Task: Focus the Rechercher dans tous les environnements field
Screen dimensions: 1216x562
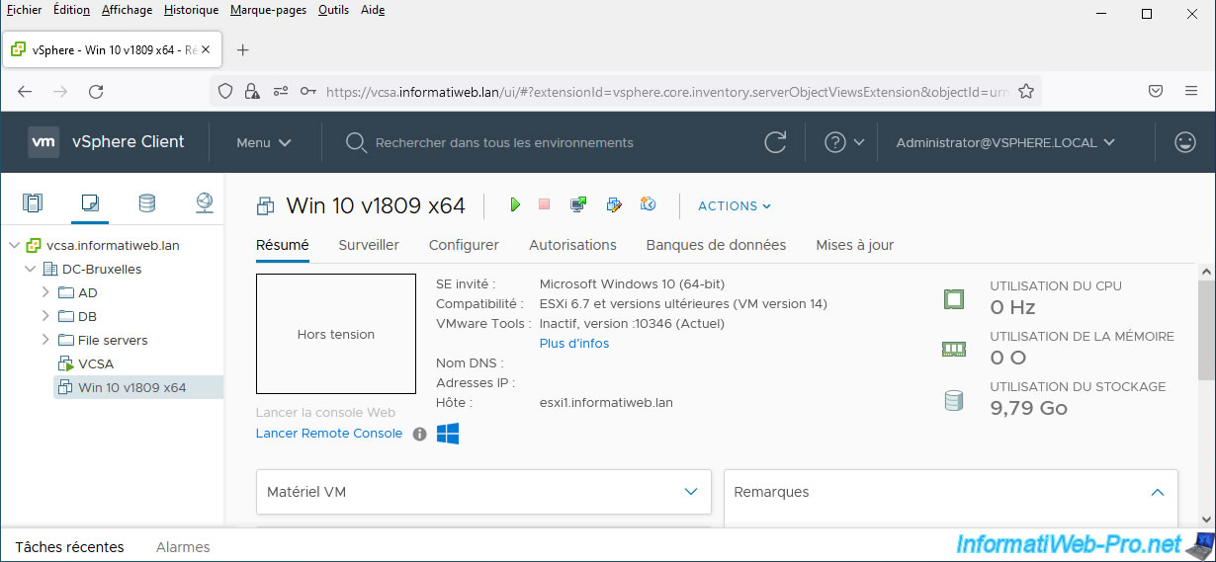Action: pos(504,142)
